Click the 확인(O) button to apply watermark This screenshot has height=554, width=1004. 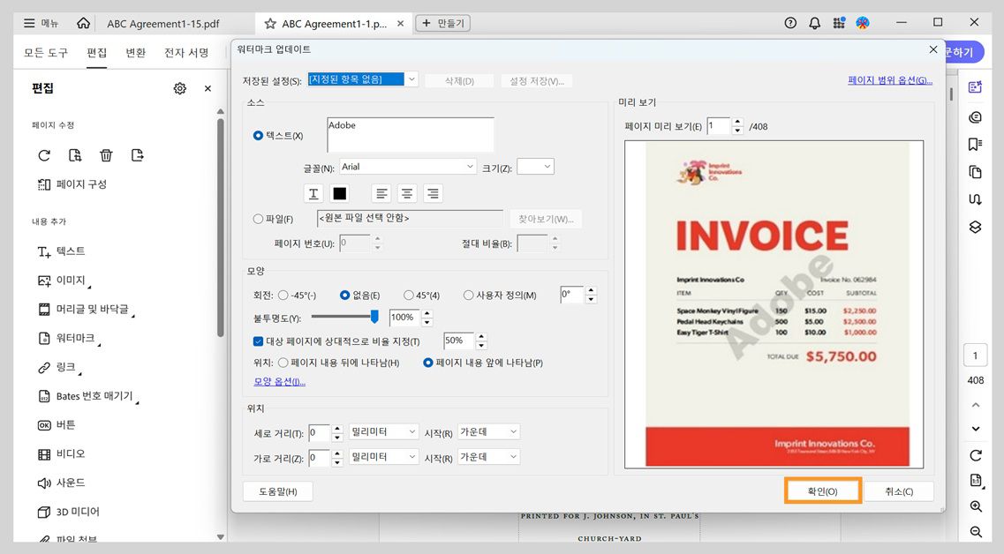tap(821, 490)
